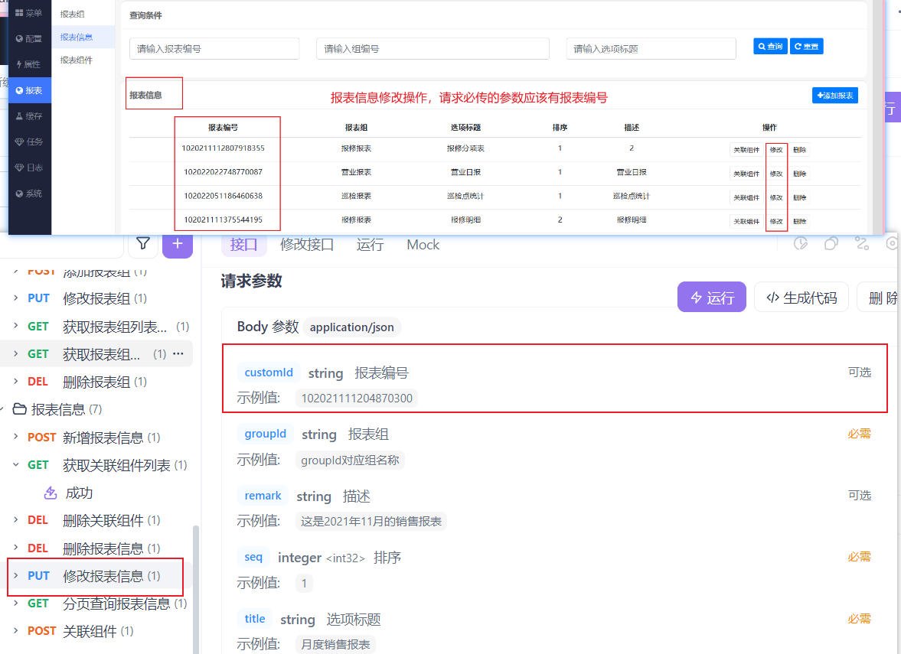Click example value 月度销售报表
Image resolution: width=901 pixels, height=654 pixels.
point(335,644)
